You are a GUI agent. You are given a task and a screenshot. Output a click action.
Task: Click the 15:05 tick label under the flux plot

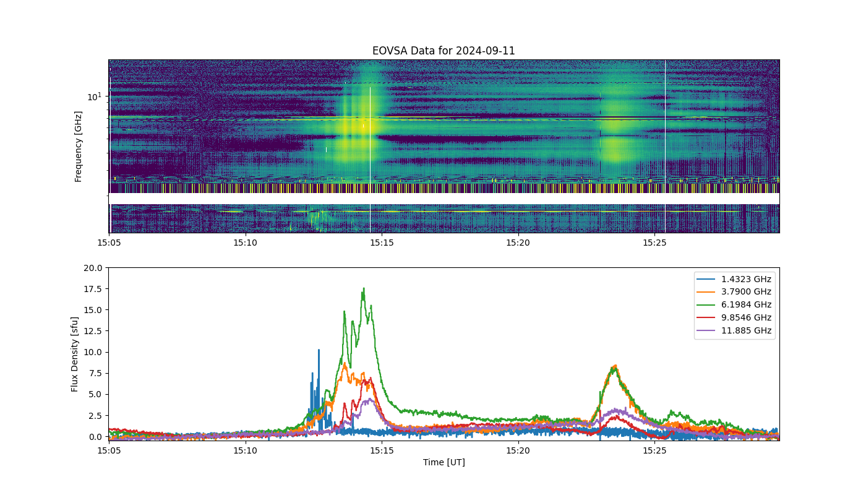pyautogui.click(x=109, y=450)
